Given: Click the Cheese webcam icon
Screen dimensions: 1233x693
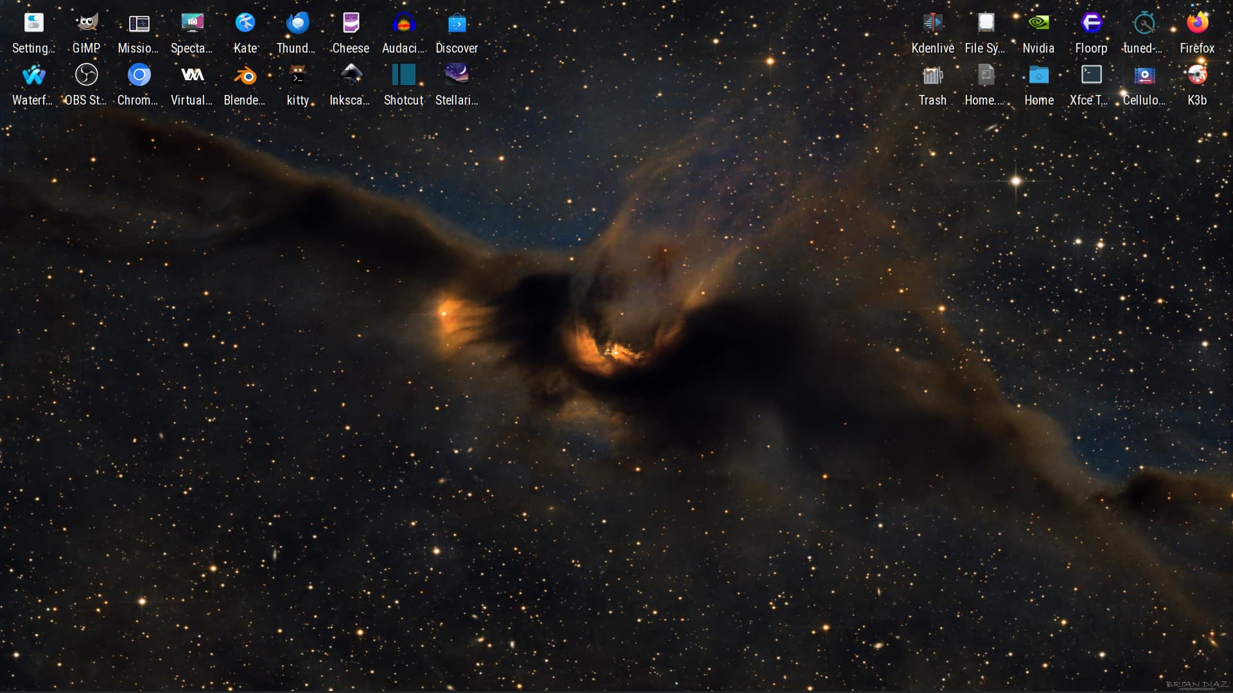Looking at the screenshot, I should pyautogui.click(x=351, y=24).
